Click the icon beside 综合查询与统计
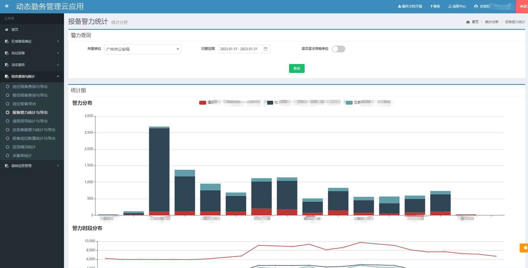This screenshot has width=528, height=268. (x=7, y=76)
